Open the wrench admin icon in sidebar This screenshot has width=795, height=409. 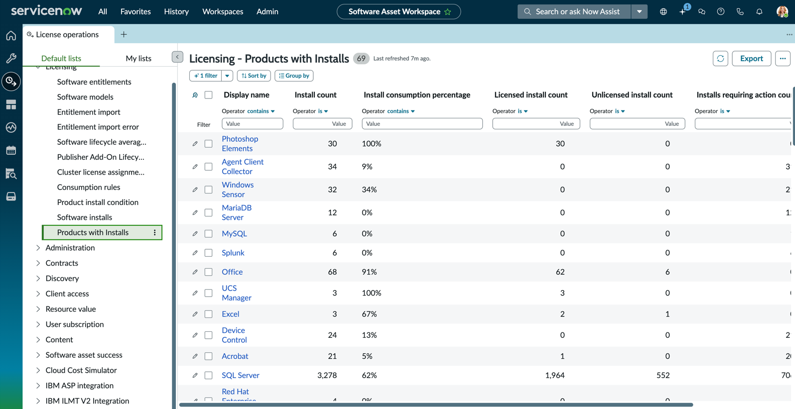pyautogui.click(x=11, y=58)
